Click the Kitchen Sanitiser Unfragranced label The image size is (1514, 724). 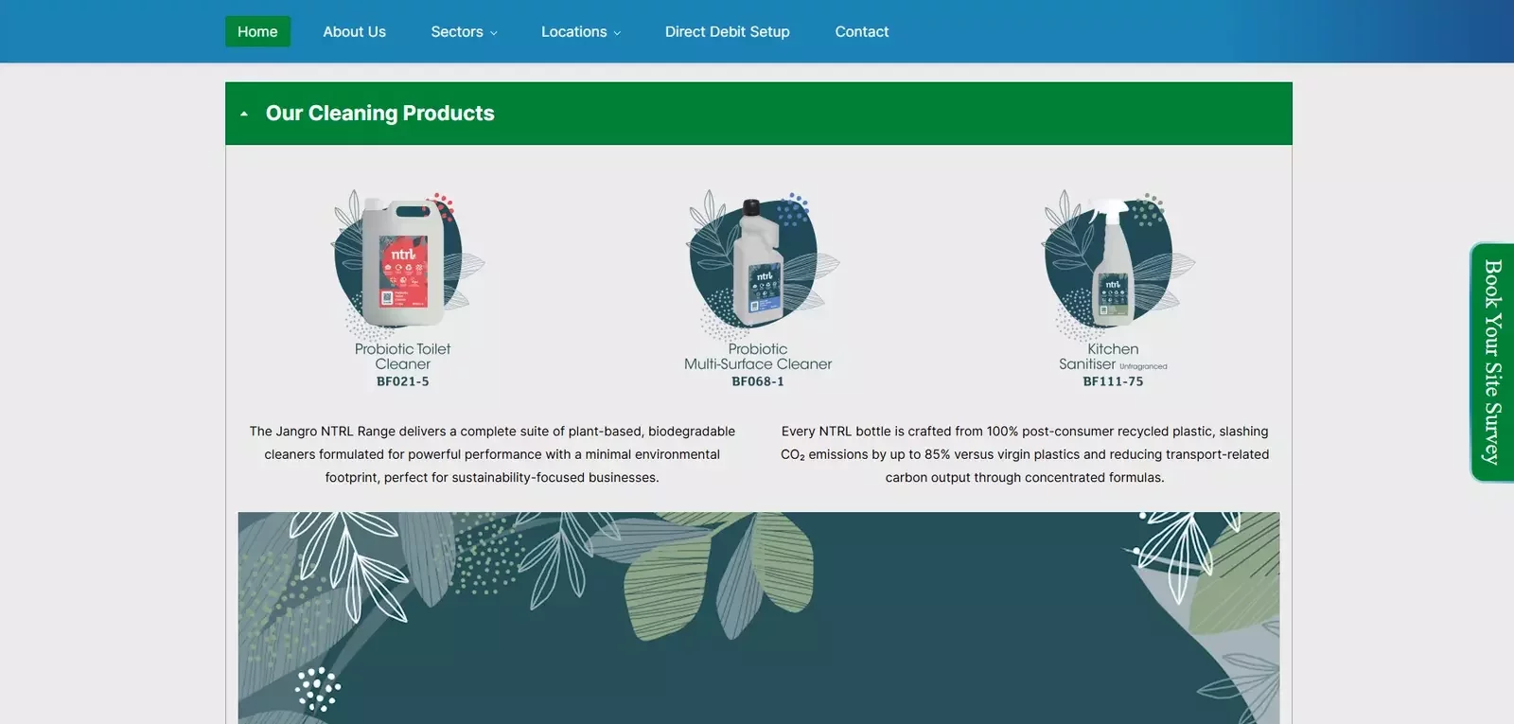1113,357
